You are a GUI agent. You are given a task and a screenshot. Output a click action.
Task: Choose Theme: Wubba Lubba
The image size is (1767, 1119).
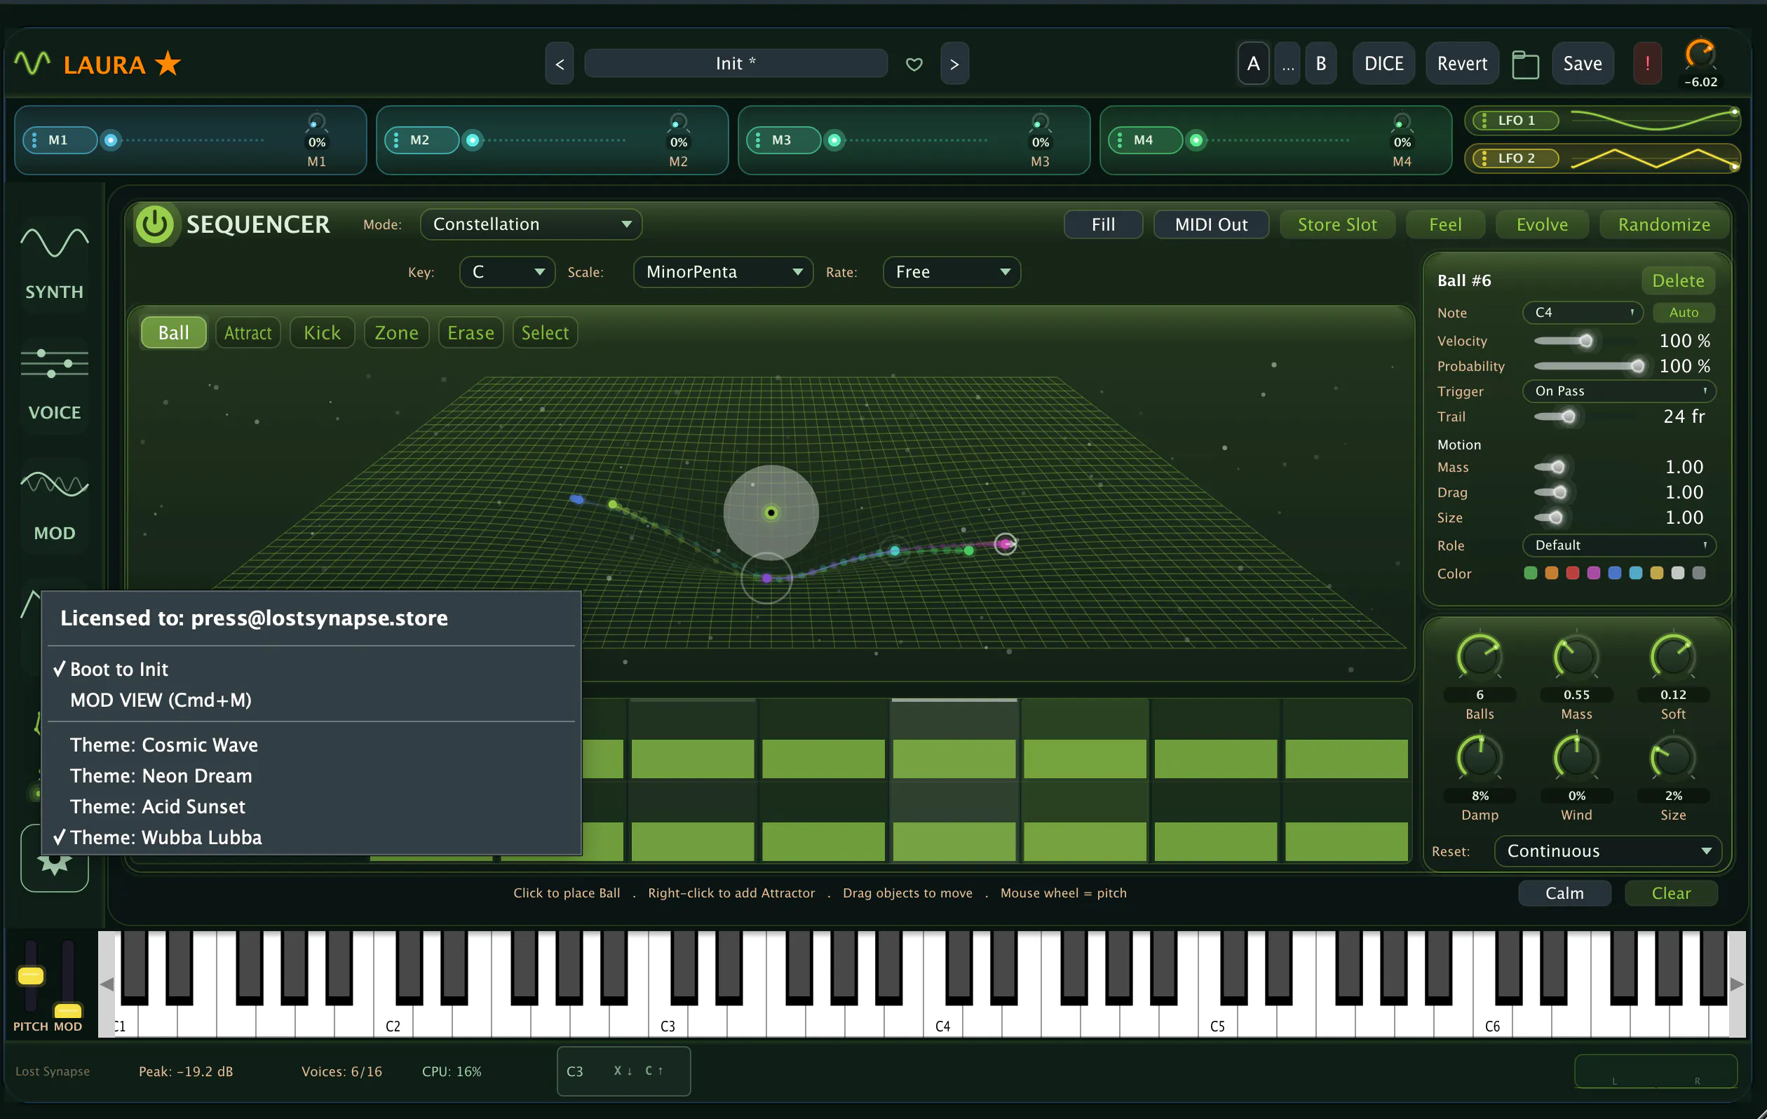[x=311, y=837]
